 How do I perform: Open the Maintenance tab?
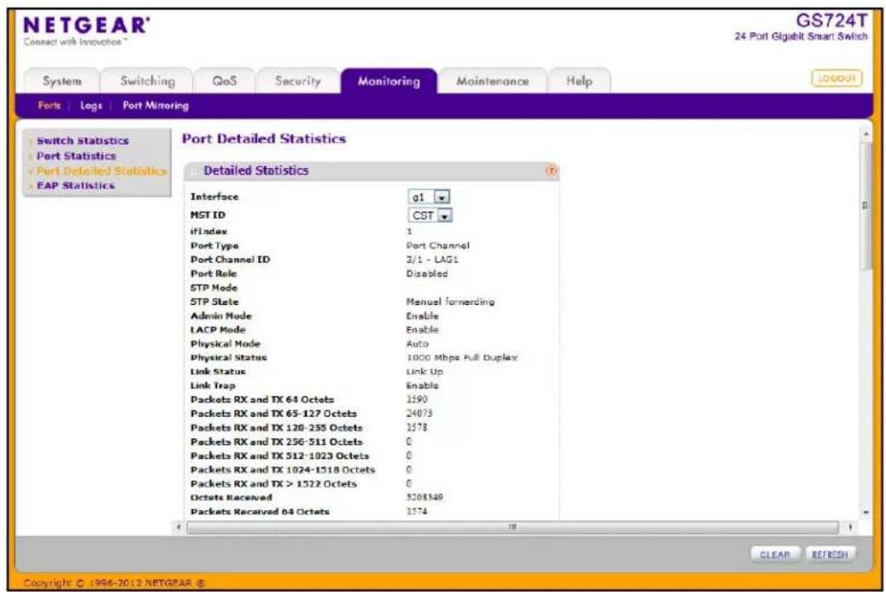(x=492, y=81)
